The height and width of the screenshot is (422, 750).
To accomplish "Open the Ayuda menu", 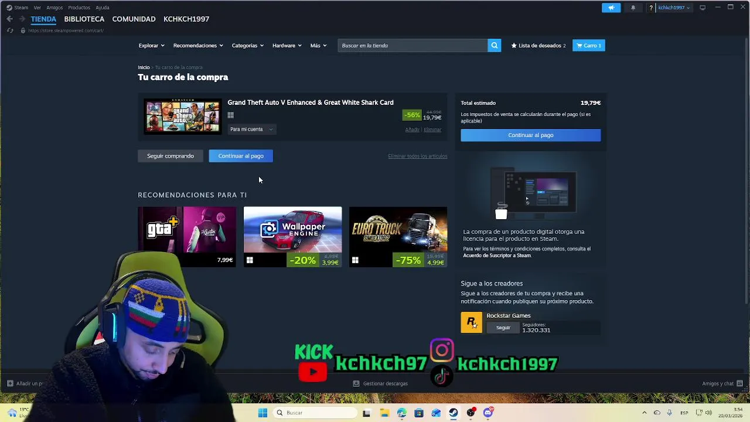I will [x=103, y=8].
